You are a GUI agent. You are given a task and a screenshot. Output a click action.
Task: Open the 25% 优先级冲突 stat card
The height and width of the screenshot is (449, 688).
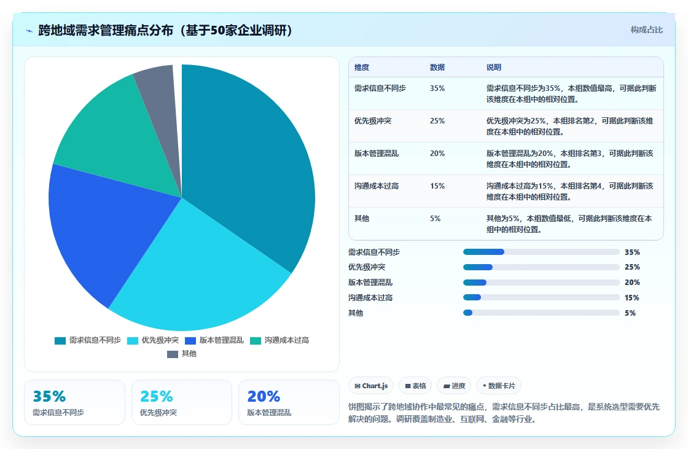(182, 402)
